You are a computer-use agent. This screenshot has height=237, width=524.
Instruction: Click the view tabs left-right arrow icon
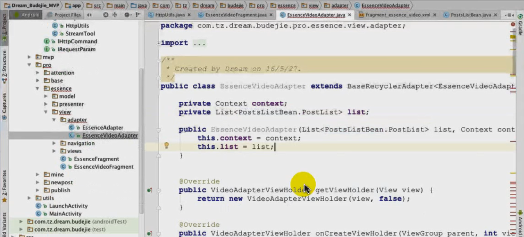pyautogui.click(x=89, y=15)
